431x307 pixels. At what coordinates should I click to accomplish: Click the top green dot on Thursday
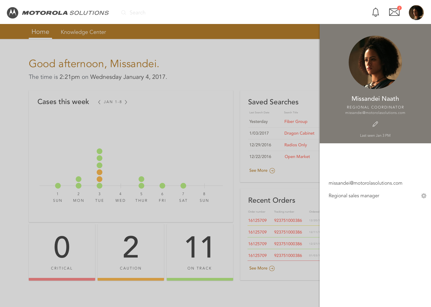(x=142, y=179)
